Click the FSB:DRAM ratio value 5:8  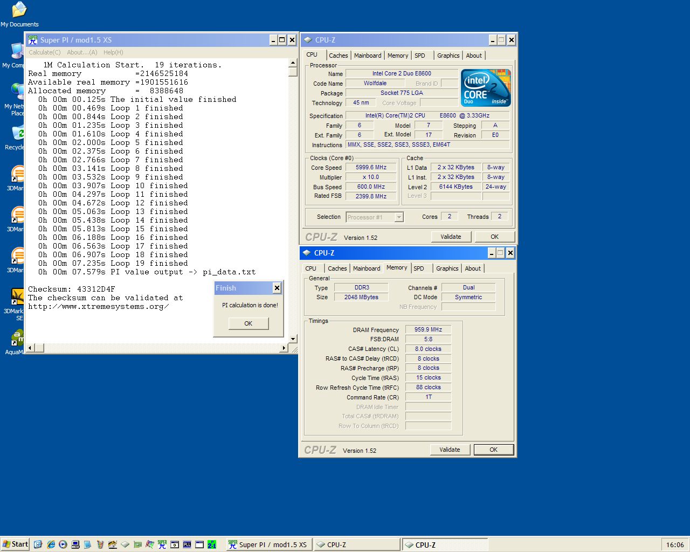tap(428, 339)
